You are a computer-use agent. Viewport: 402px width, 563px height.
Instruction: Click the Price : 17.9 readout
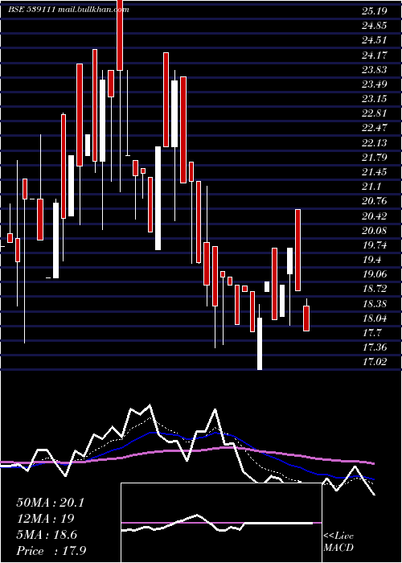point(51,550)
